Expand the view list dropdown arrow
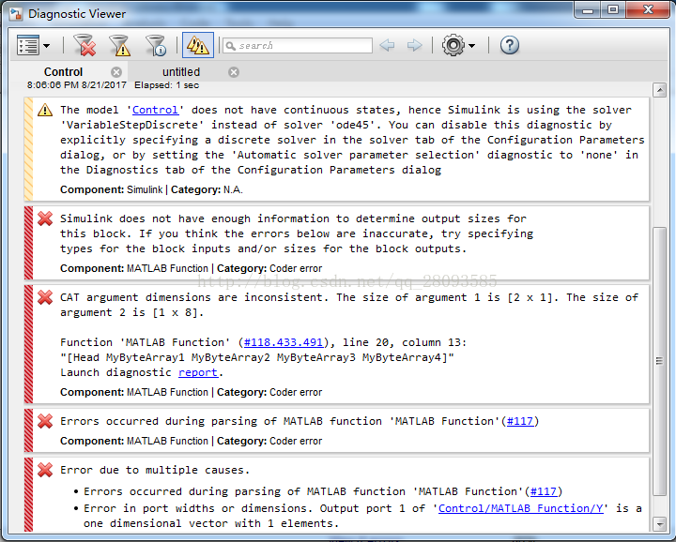The height and width of the screenshot is (542, 676). click(46, 46)
